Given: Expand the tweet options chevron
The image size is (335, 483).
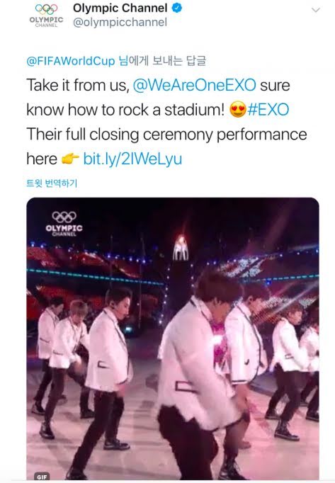Looking at the screenshot, I should click(x=316, y=10).
